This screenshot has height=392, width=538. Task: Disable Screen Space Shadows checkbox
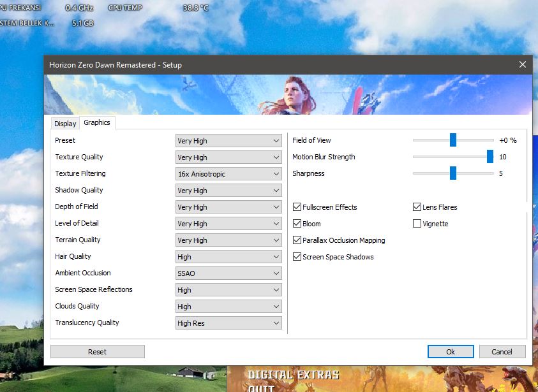(x=297, y=257)
